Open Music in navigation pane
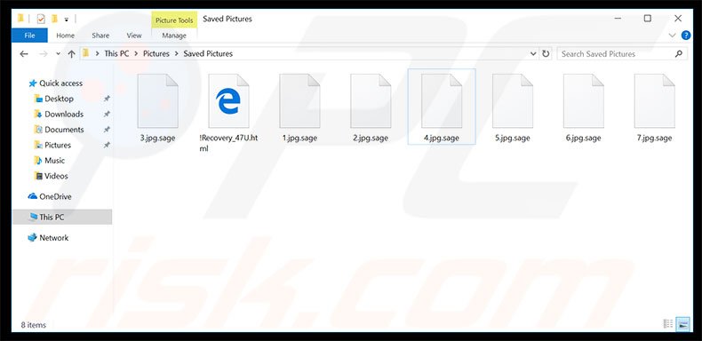 click(54, 160)
